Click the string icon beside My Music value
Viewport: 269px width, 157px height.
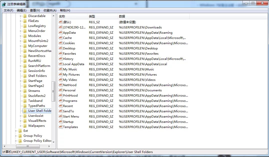(60, 69)
